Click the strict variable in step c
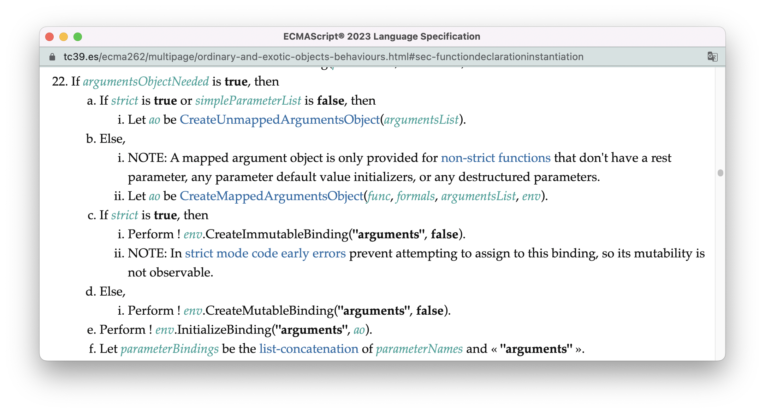 point(125,215)
